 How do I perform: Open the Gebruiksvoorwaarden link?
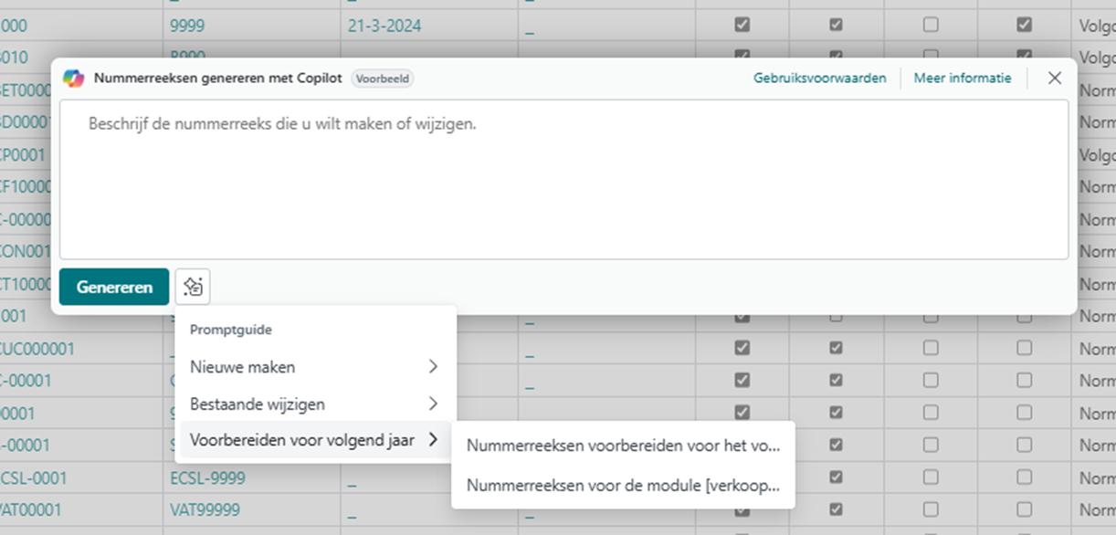point(819,79)
